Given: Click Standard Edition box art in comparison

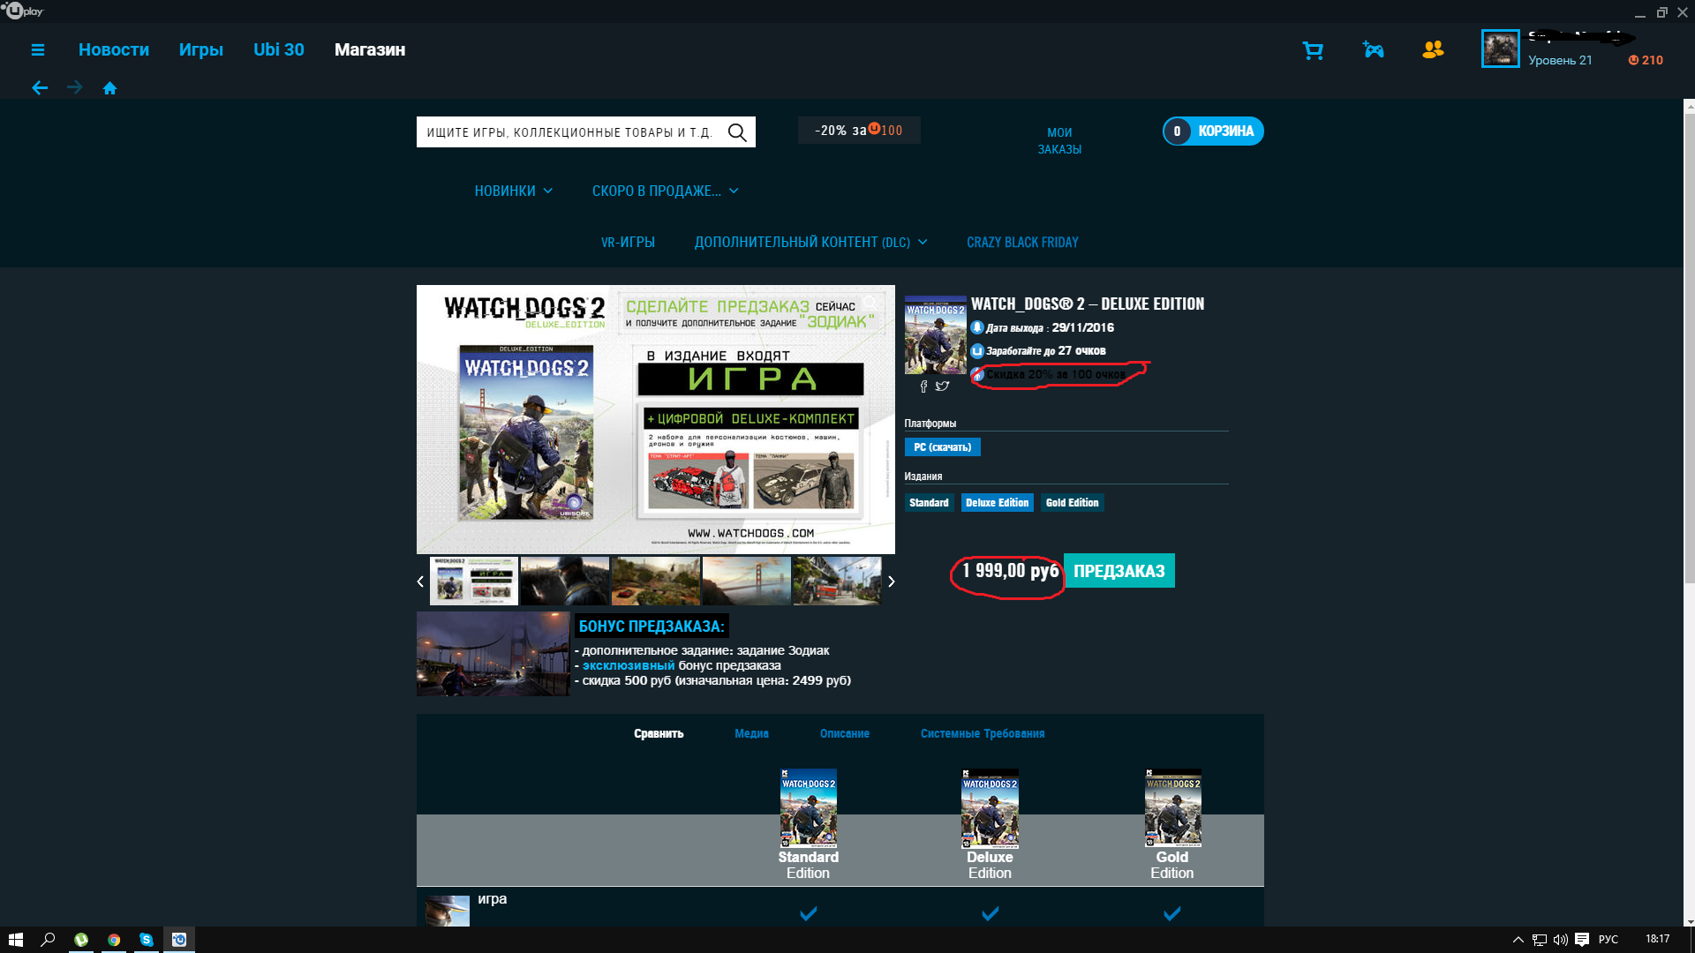Looking at the screenshot, I should [x=808, y=808].
